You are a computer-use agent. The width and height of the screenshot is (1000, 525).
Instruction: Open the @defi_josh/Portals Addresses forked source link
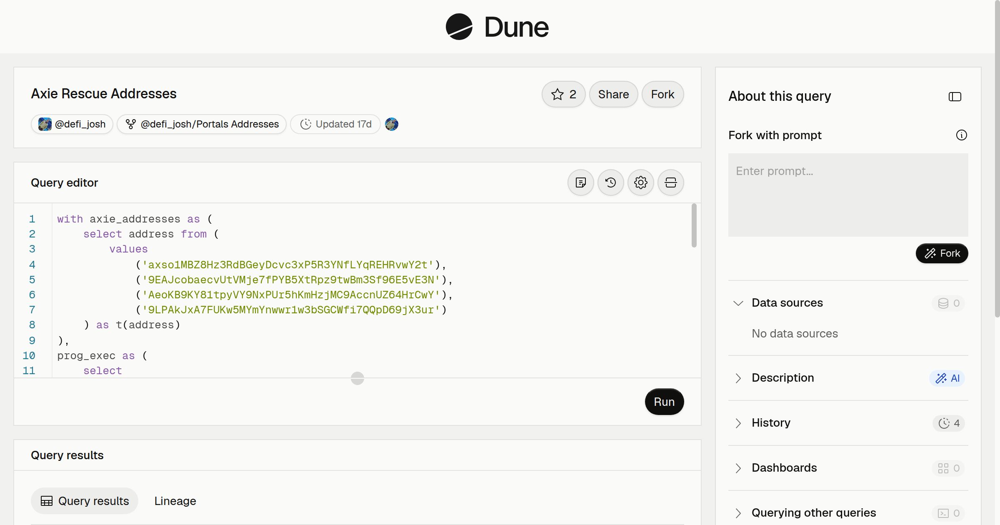coord(202,124)
